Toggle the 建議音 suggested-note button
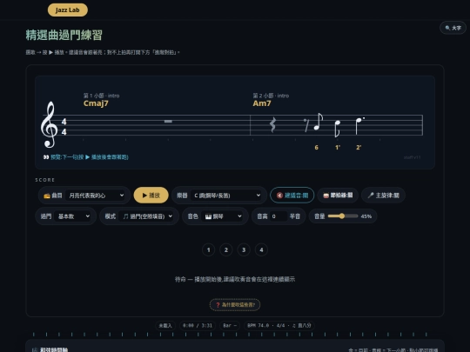 [x=292, y=196]
